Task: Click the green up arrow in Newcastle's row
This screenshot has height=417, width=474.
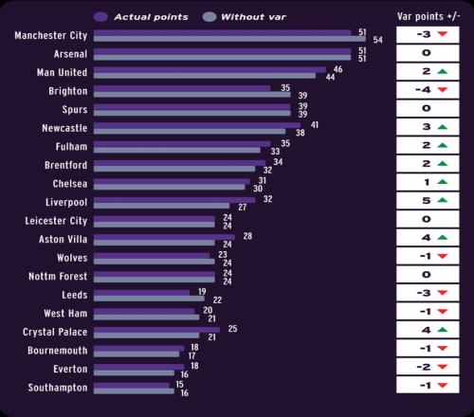Action: (x=443, y=127)
